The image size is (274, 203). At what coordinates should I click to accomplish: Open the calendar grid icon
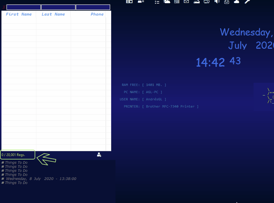pos(177,1)
